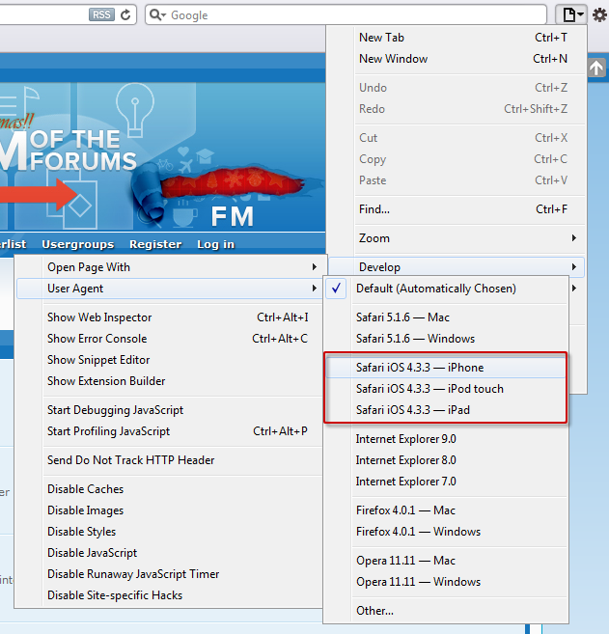Choose Start Profiling JavaScript
Image resolution: width=609 pixels, height=634 pixels.
[x=170, y=431]
